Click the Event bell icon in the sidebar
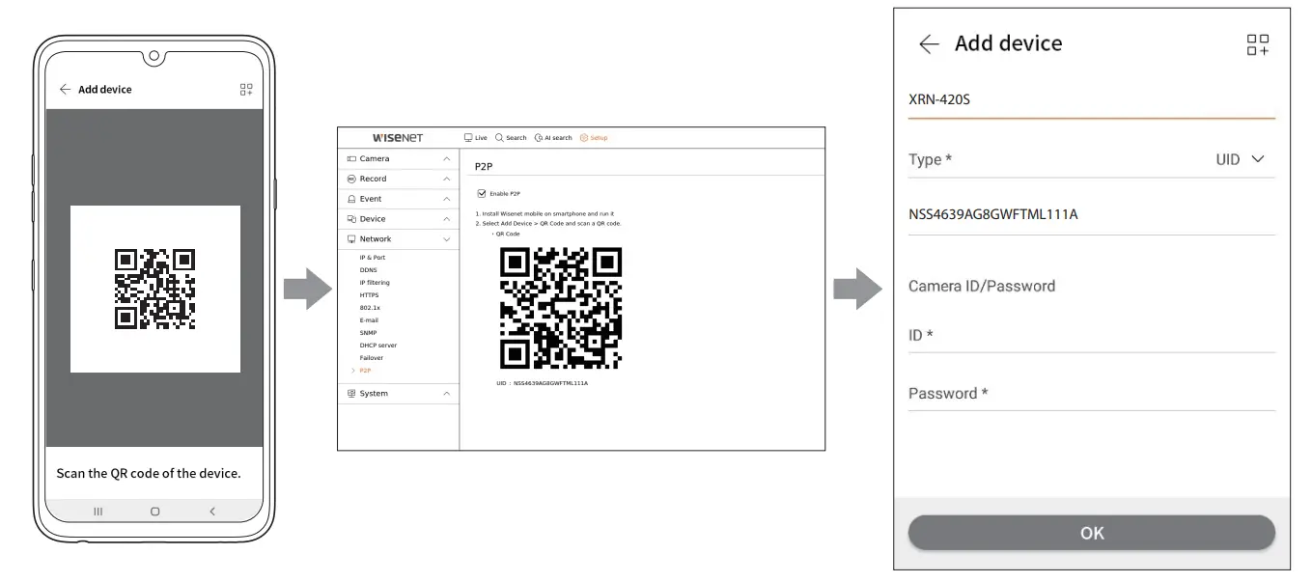 (x=351, y=199)
